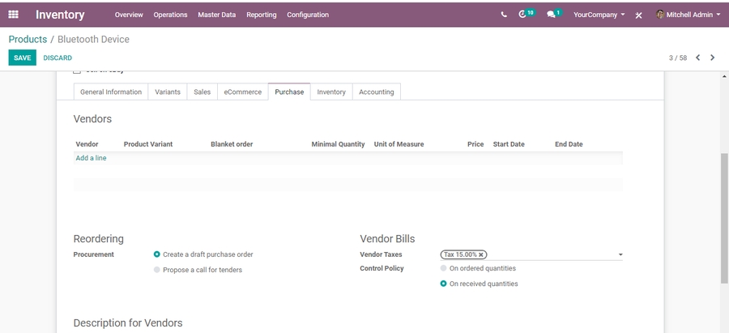729x333 pixels.
Task: Go to the previous product record
Action: (x=697, y=58)
